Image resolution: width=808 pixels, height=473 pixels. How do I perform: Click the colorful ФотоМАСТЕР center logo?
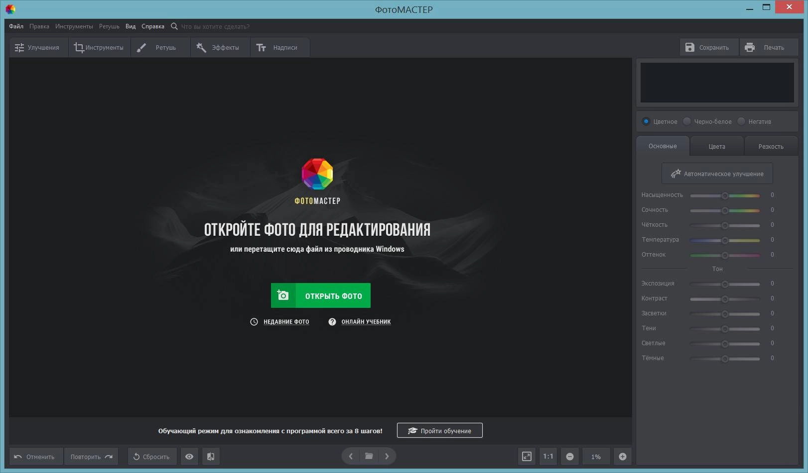[x=317, y=174]
